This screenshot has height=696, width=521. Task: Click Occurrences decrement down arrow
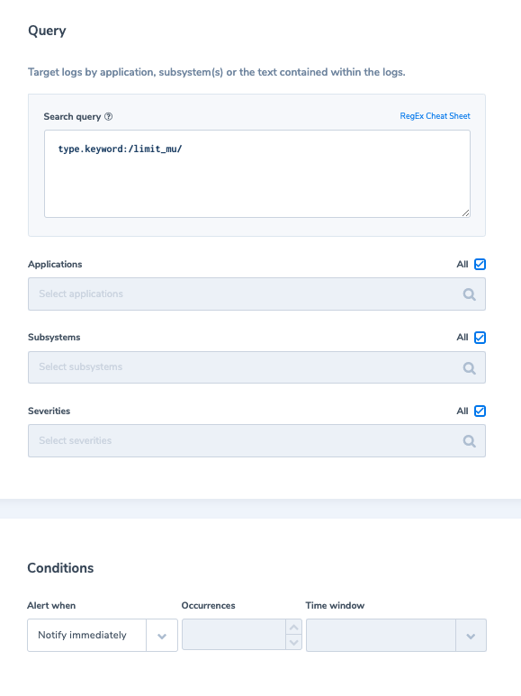[293, 642]
